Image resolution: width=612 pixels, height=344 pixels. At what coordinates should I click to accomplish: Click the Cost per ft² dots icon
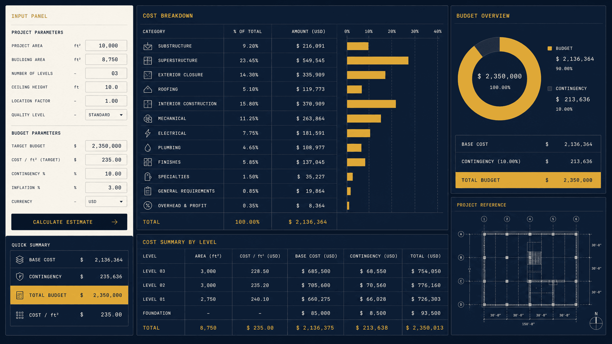point(20,315)
